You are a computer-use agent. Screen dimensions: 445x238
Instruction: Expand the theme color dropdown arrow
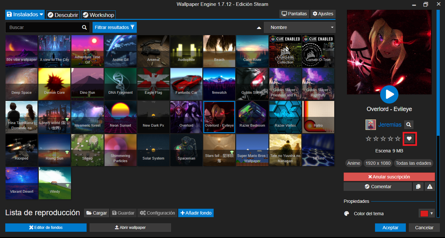coord(432,214)
